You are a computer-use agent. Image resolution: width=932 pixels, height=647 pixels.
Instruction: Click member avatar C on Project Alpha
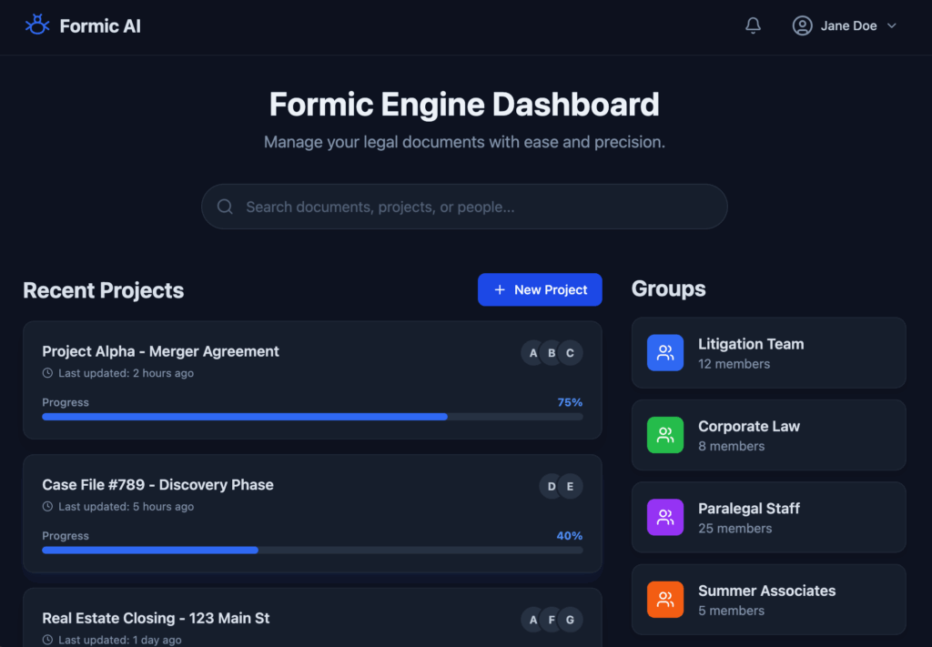point(571,353)
